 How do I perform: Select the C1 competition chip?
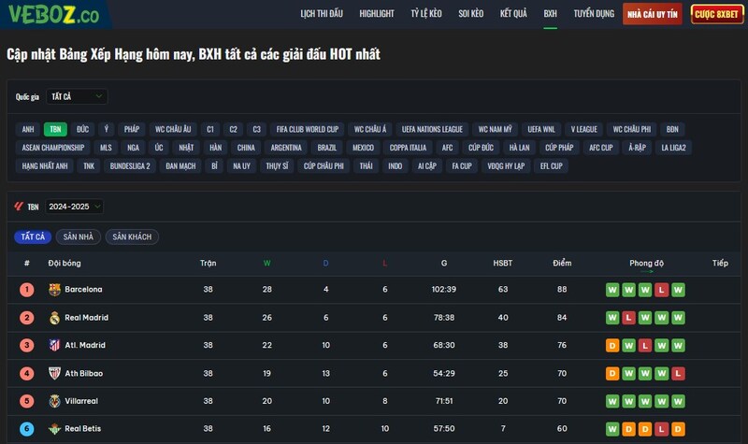click(x=210, y=129)
